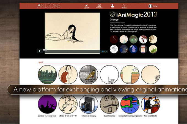Image resolution: width=187 pixels, height=124 pixels.
Task: Open the green bush thumbnail
Action: (153, 49)
